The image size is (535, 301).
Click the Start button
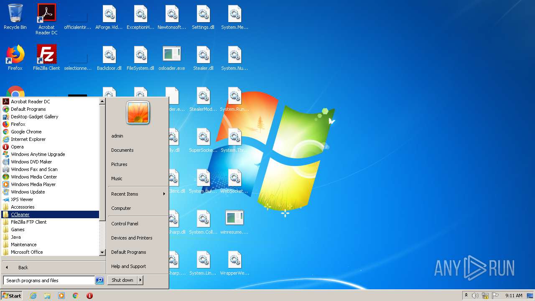click(12, 296)
